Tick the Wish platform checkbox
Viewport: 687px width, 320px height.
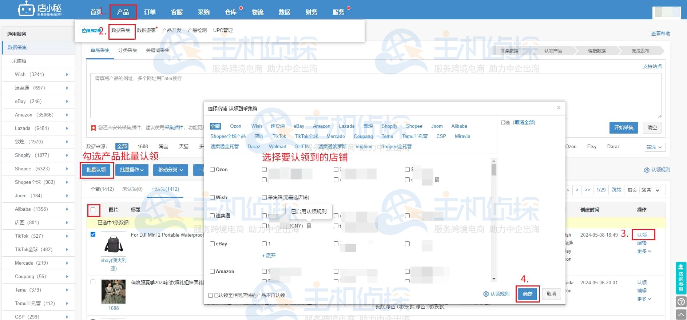pos(213,197)
